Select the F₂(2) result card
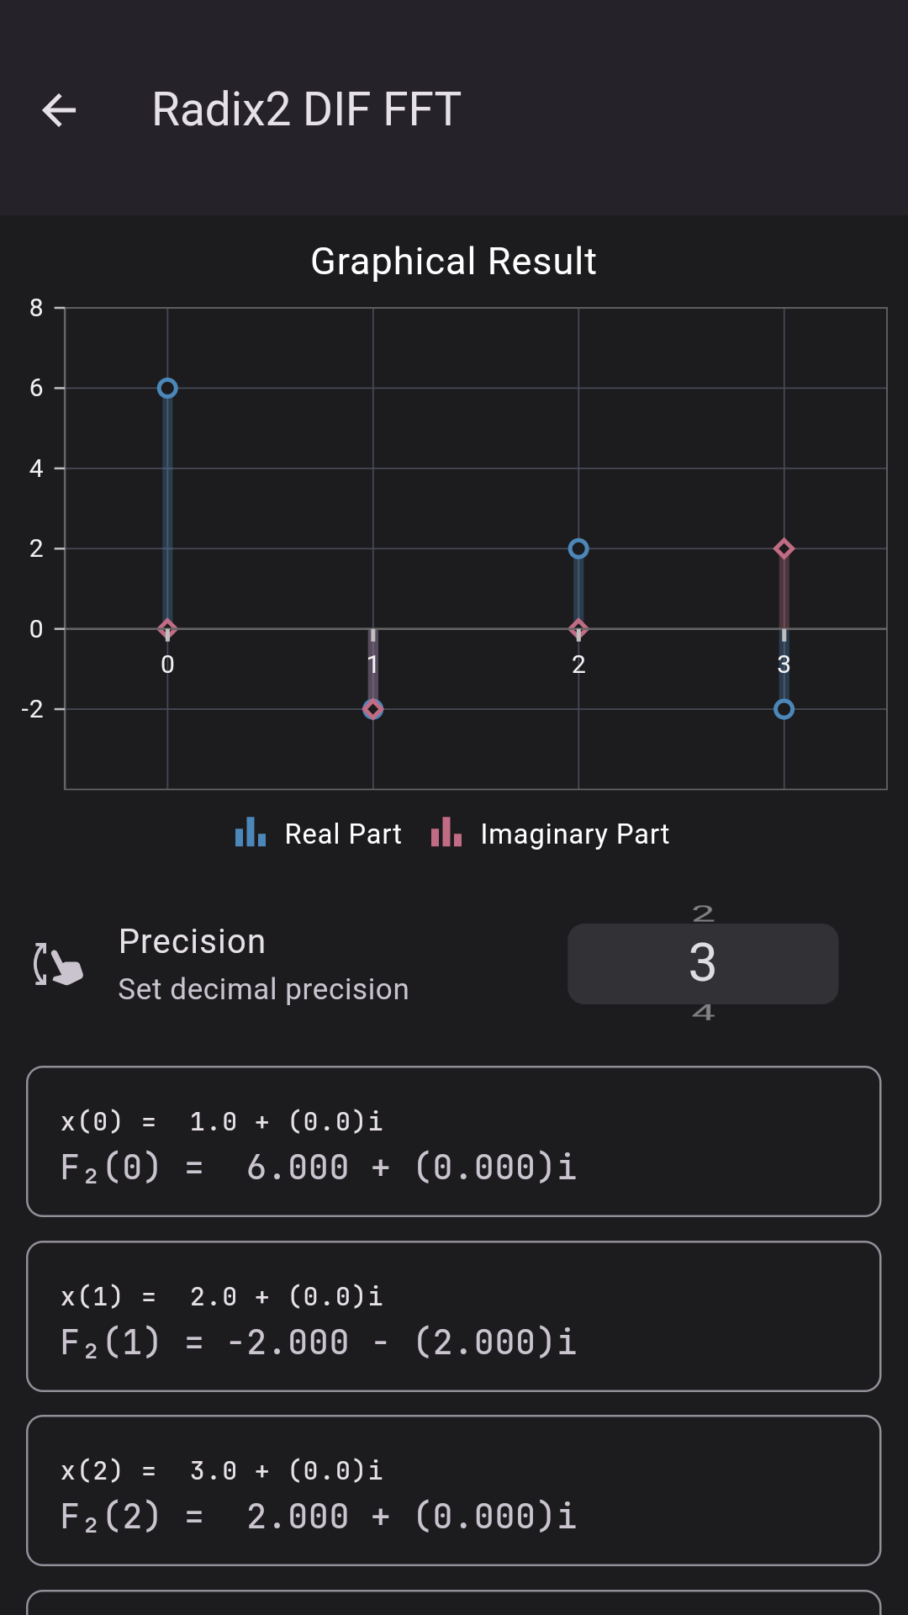 tap(454, 1491)
